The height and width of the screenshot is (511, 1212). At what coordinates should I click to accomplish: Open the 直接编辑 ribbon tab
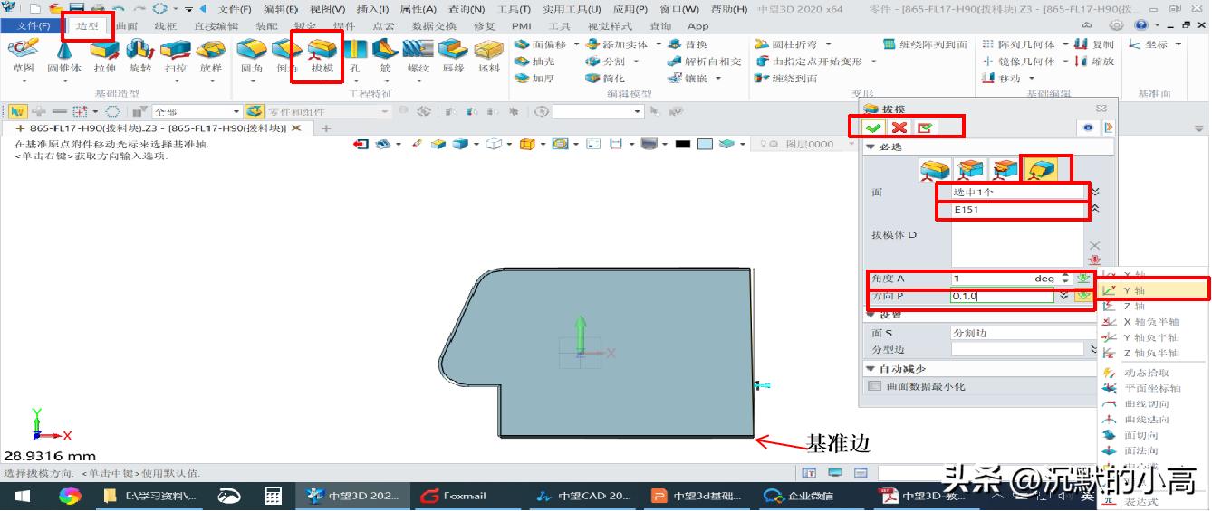(x=216, y=26)
